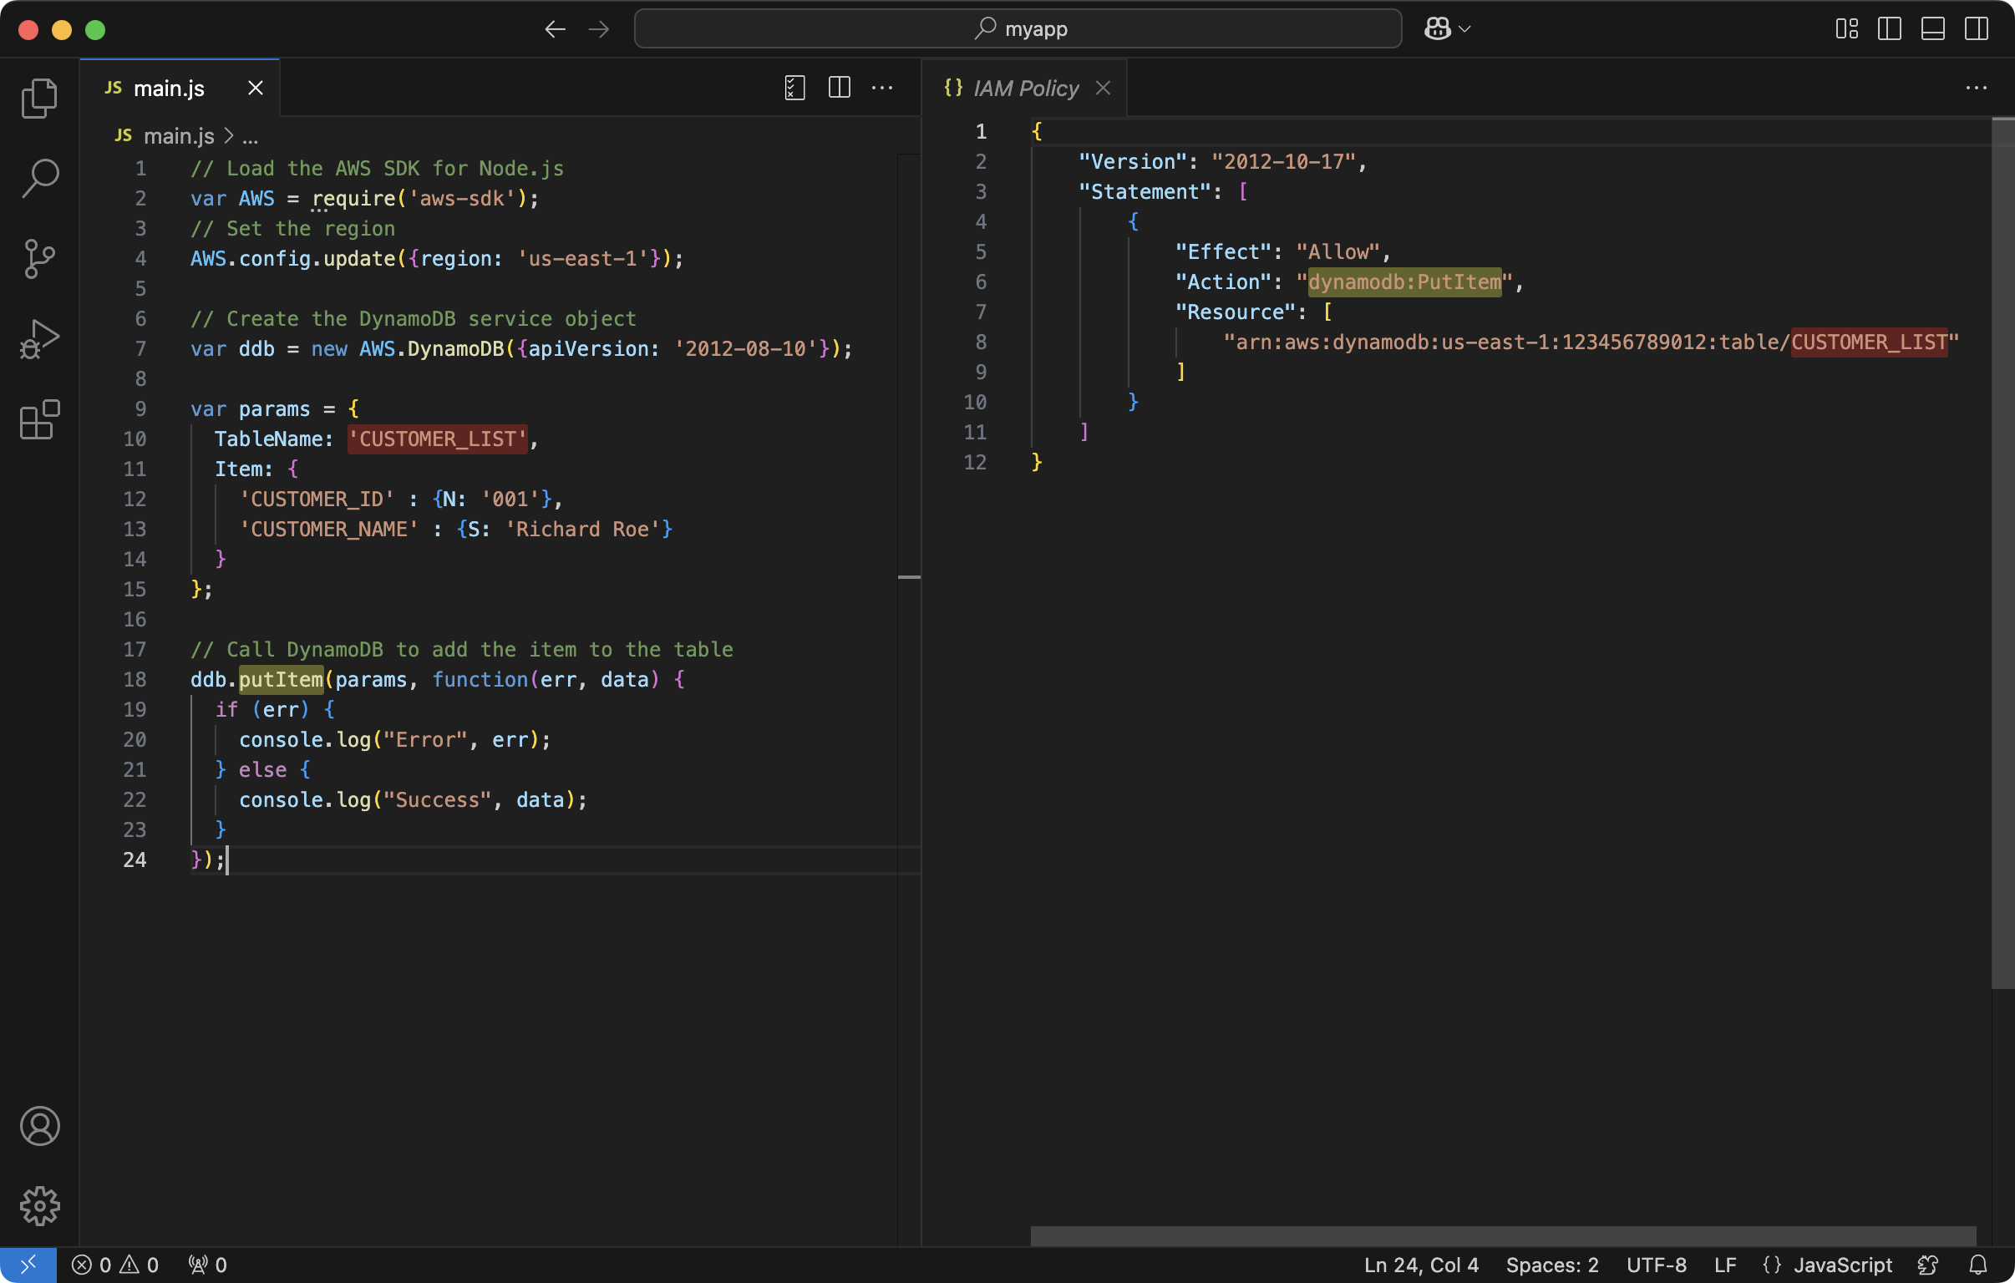Screen dimensions: 2015x1283
Task: Open more actions for IAM Policy editor
Action: click(x=1976, y=88)
